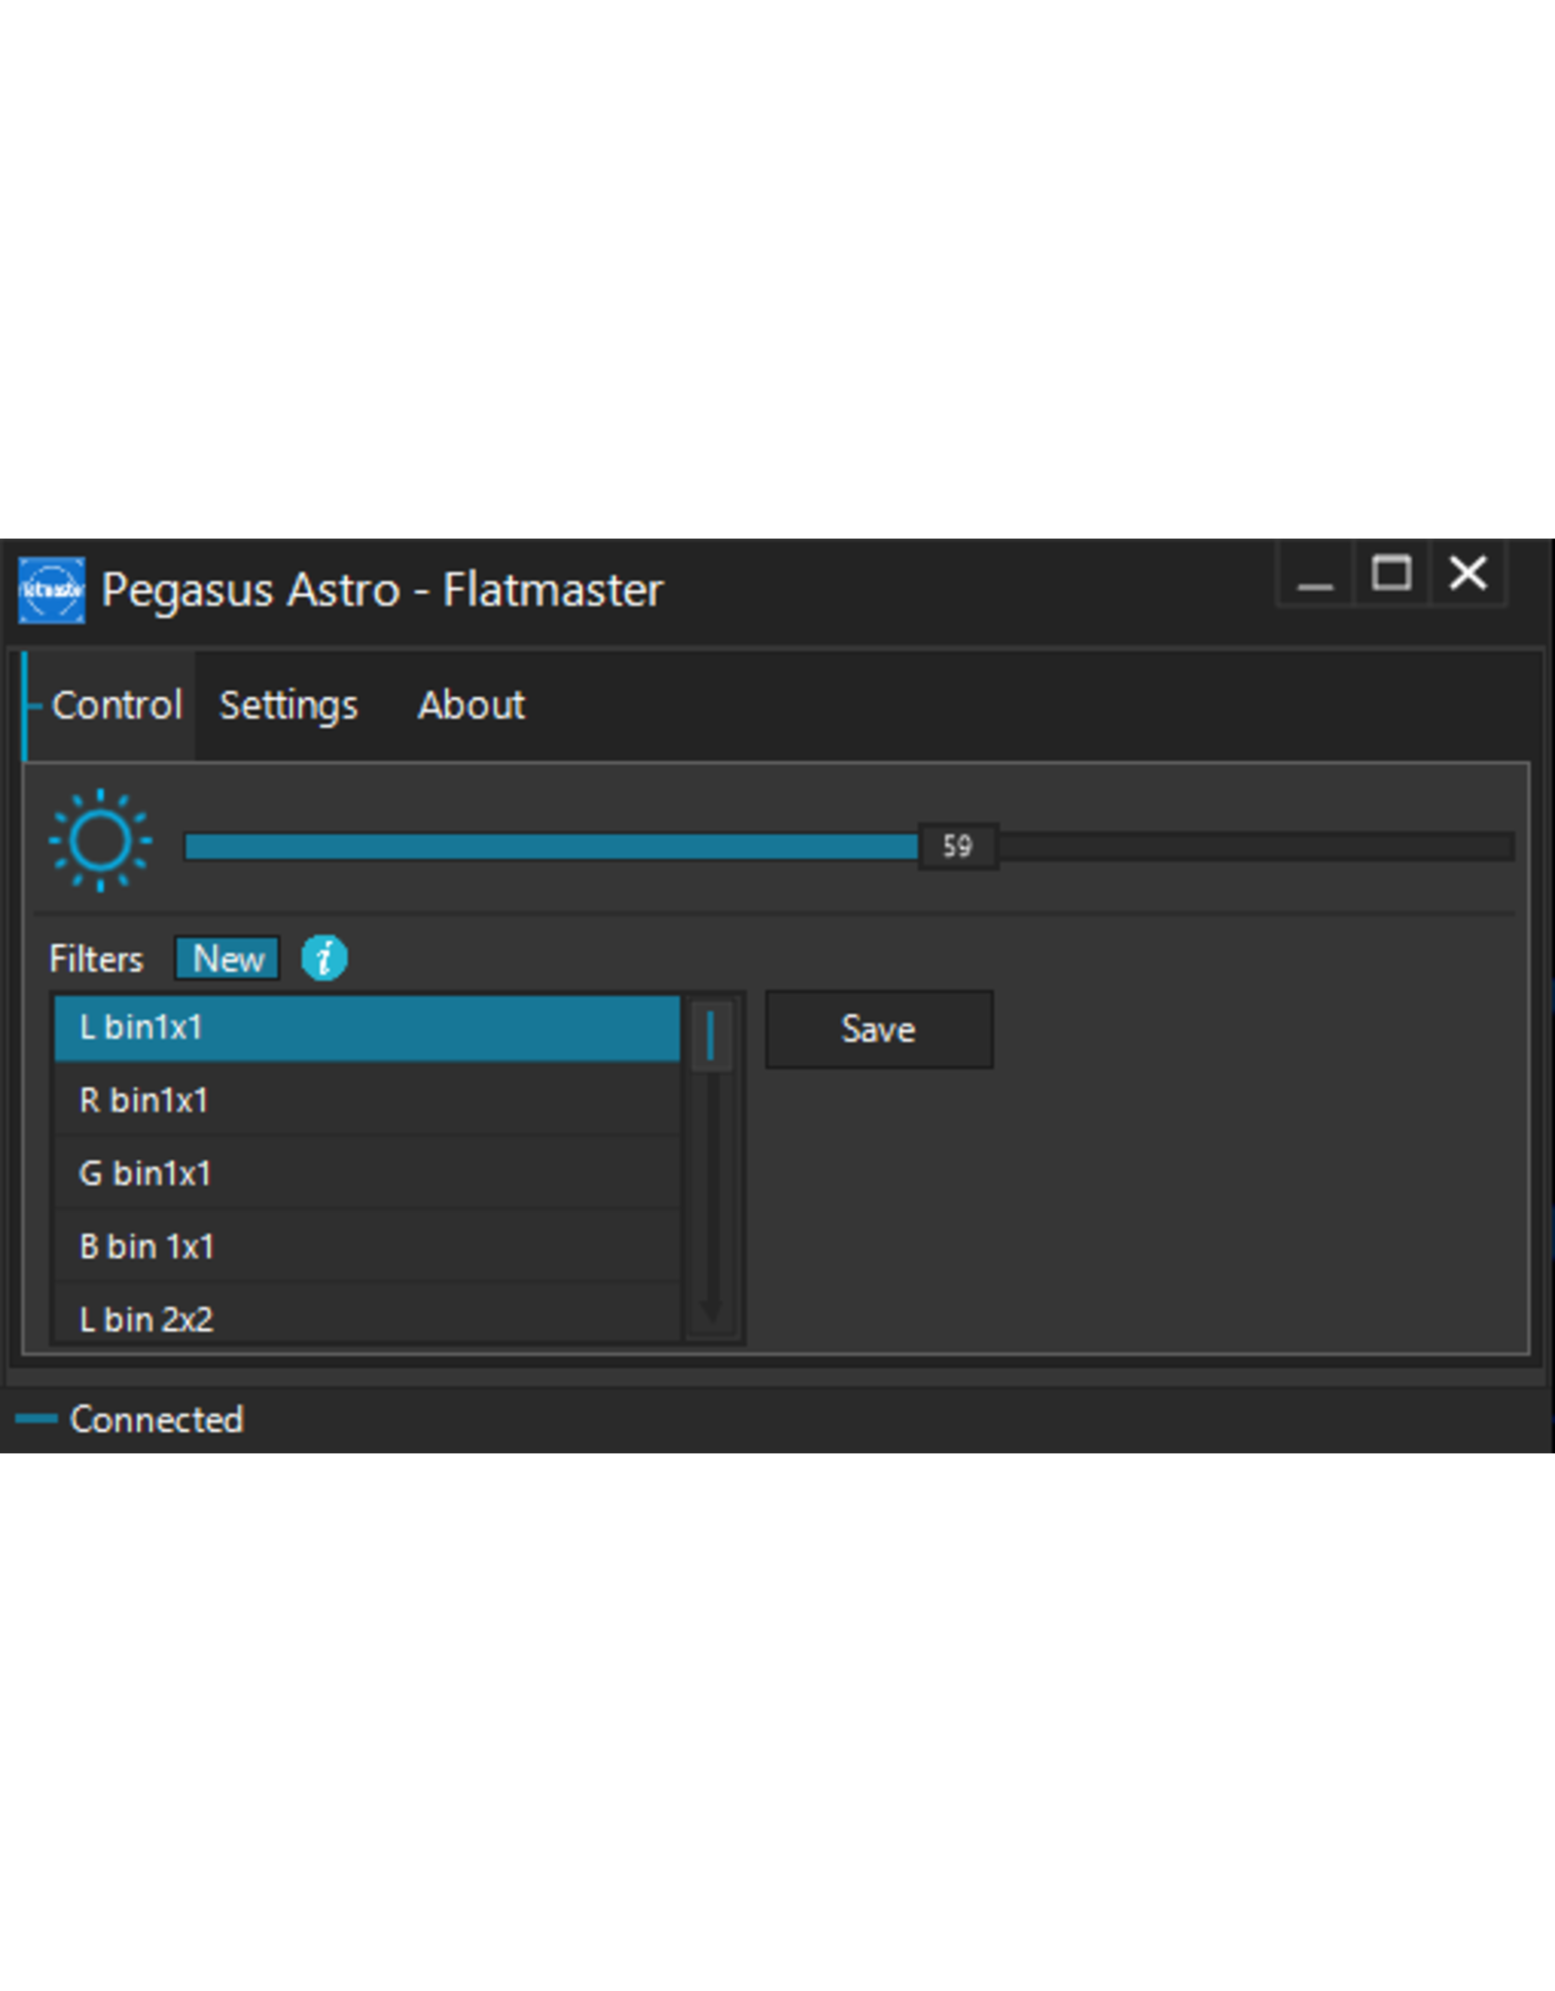This screenshot has height=1991, width=1555.
Task: Click the filter list scrollbar thumb
Action: pyautogui.click(x=711, y=1036)
